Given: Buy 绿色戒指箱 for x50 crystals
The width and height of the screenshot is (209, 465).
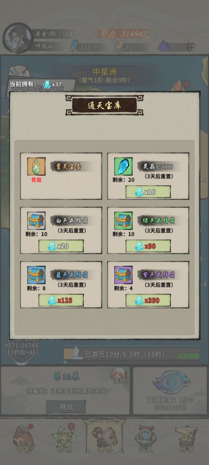Looking at the screenshot, I should [148, 246].
